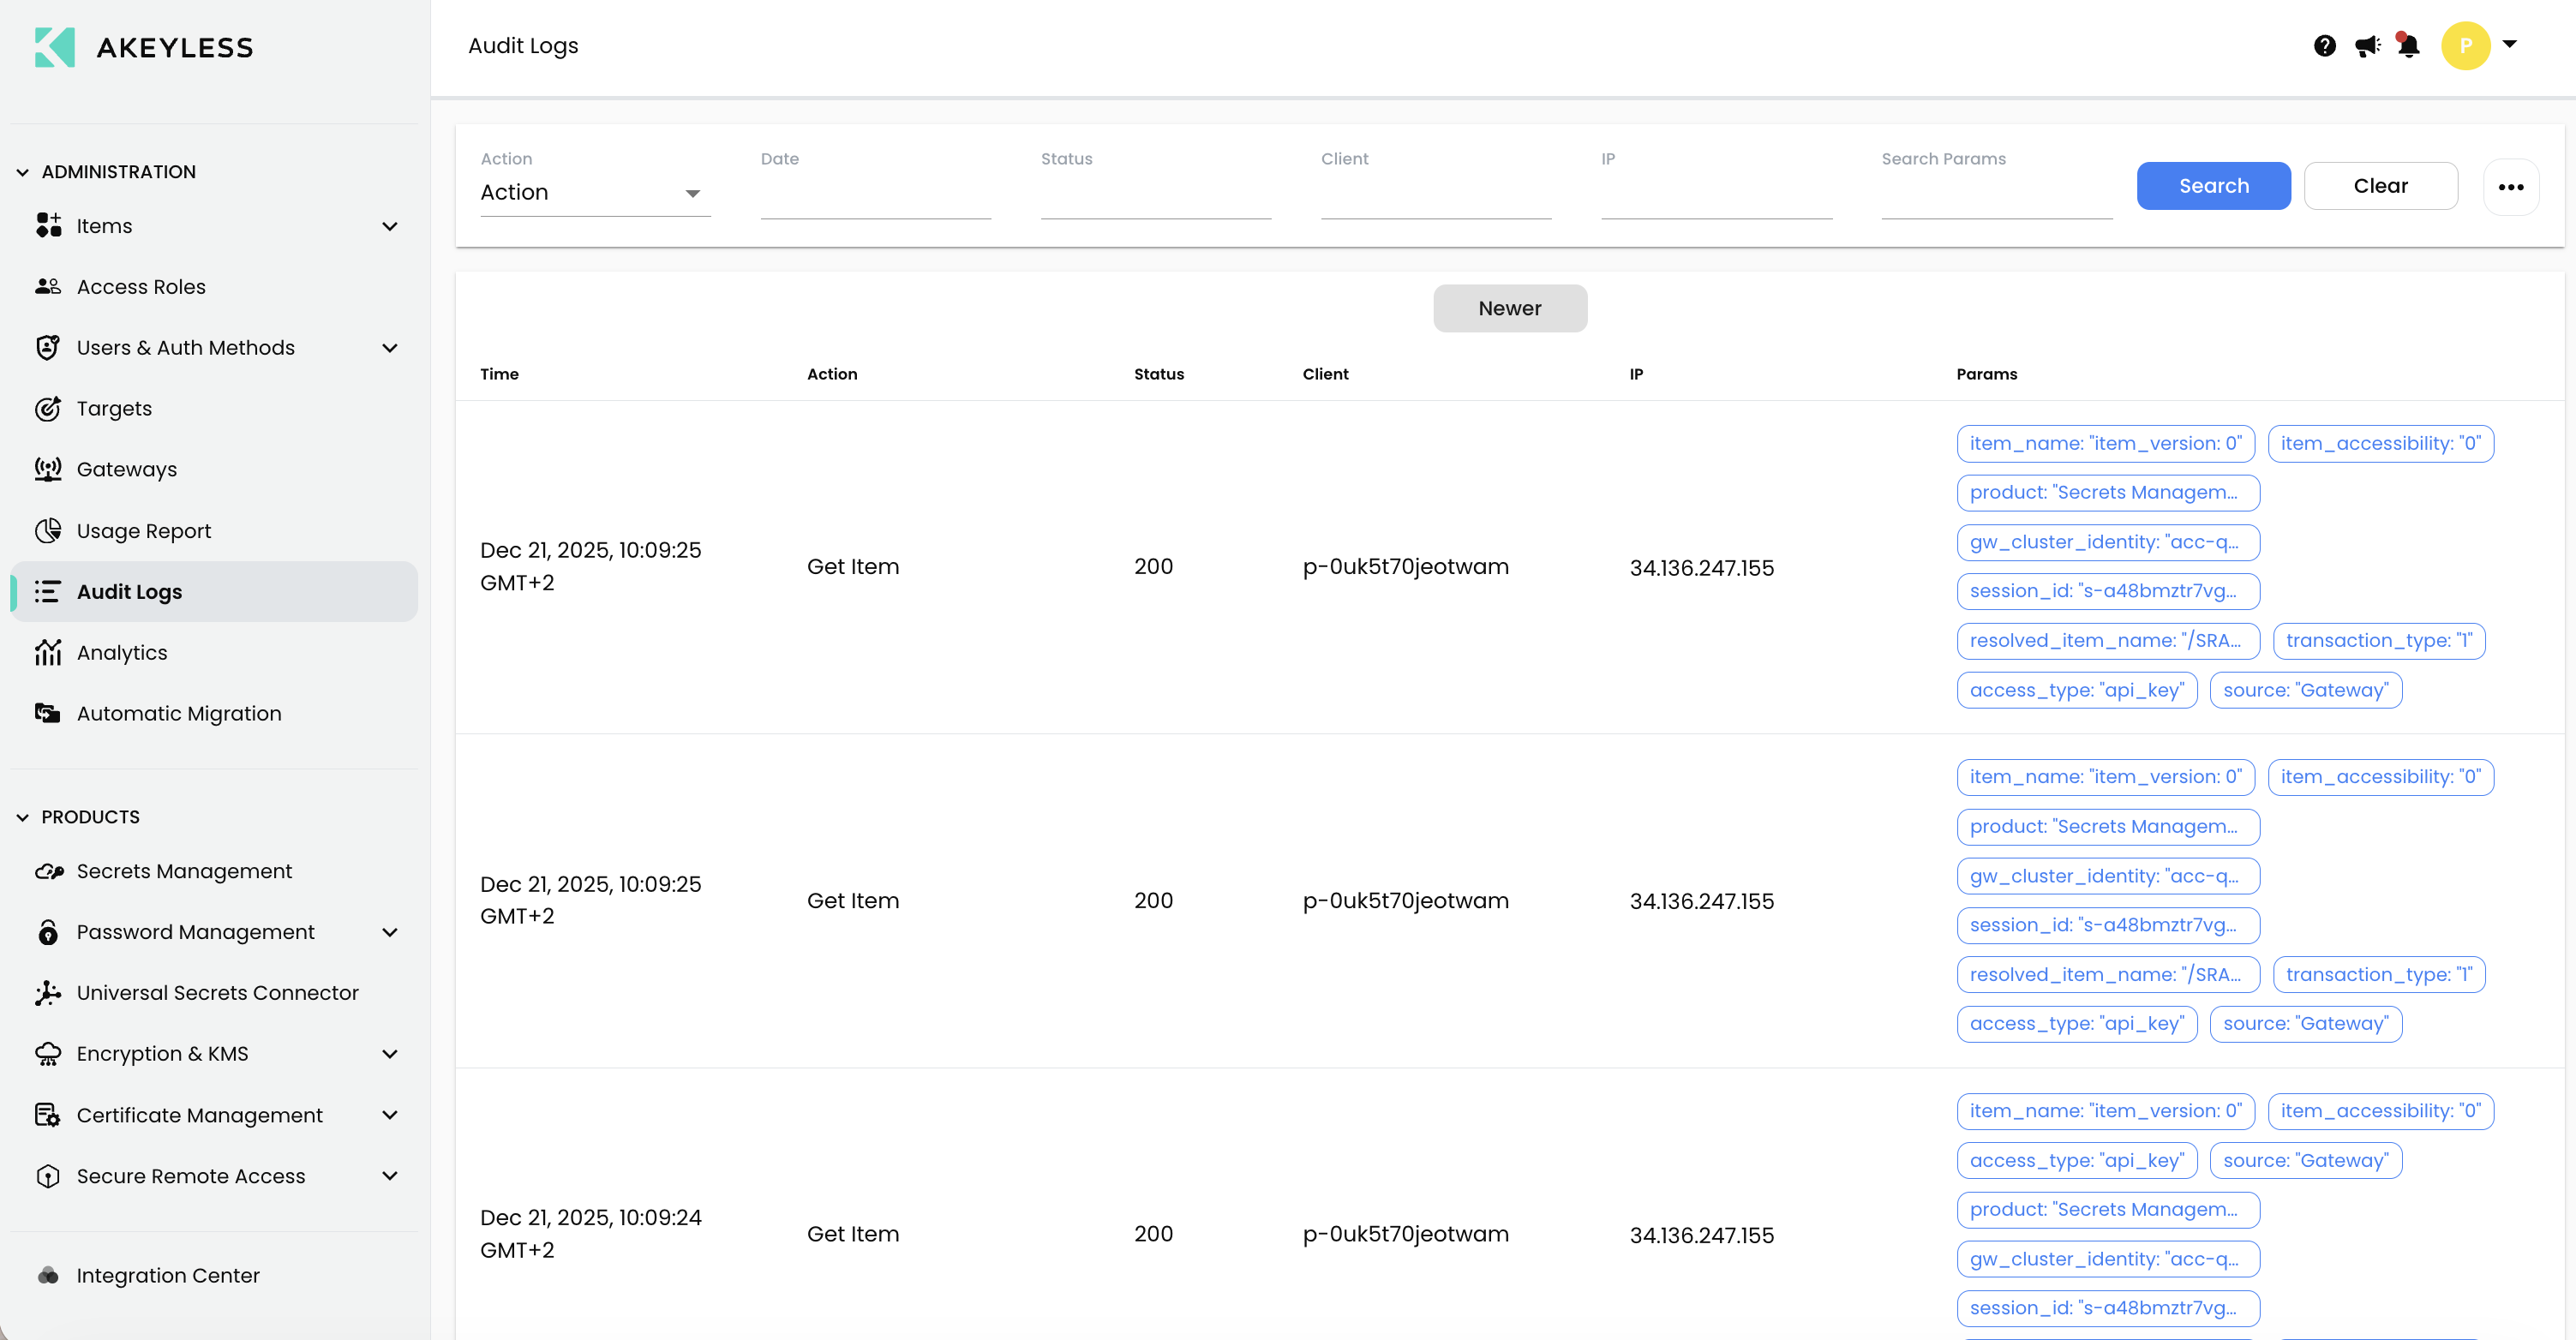Expand the Items submenu chevron

click(390, 226)
